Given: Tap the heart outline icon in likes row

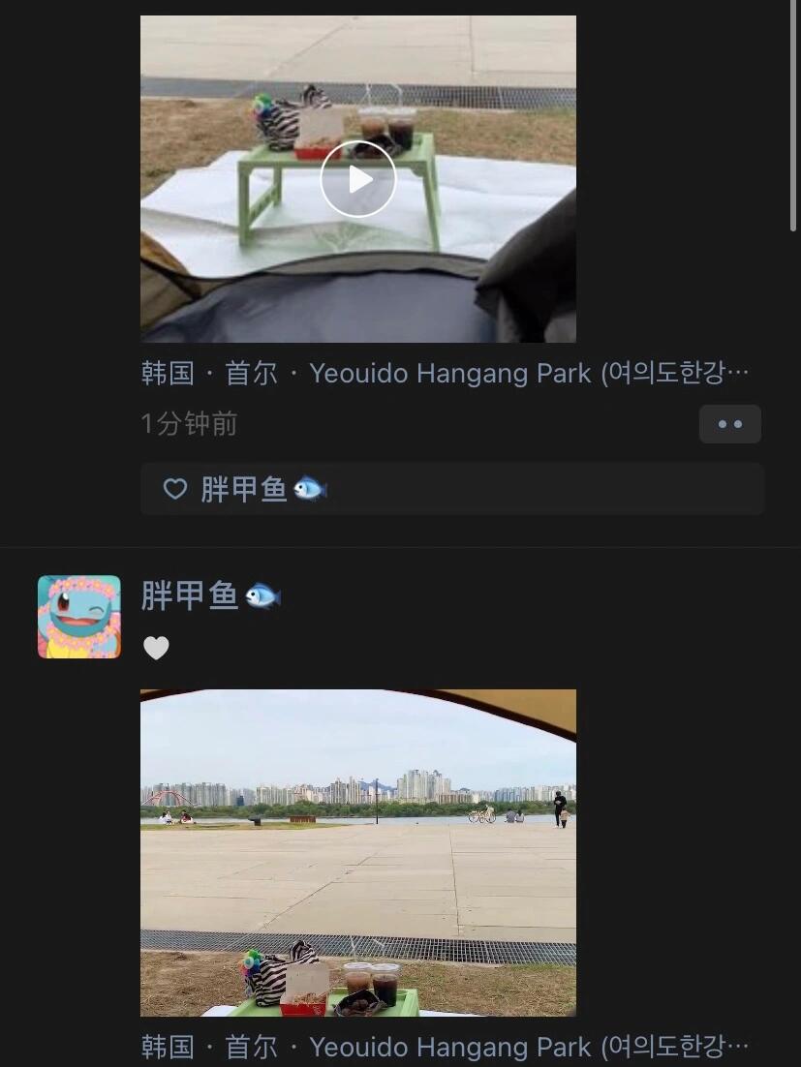Looking at the screenshot, I should tap(175, 489).
